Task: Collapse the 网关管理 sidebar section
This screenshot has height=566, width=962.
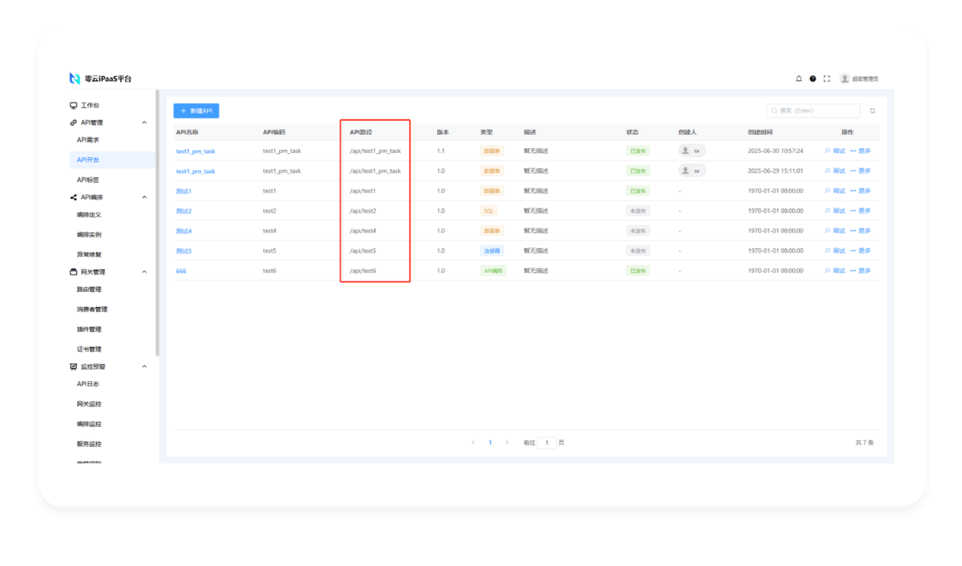Action: tap(144, 271)
